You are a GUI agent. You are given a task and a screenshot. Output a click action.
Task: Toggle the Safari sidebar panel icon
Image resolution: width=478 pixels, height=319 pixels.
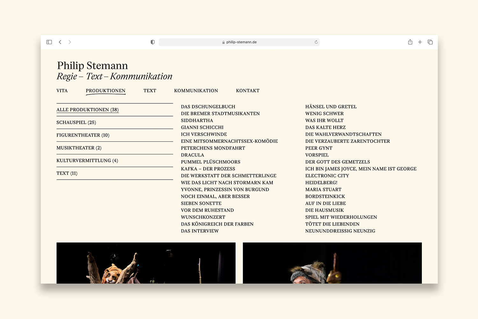coord(49,42)
